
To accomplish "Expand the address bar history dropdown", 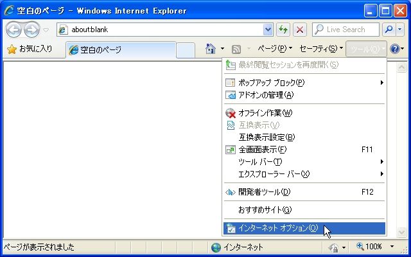I will (x=268, y=30).
